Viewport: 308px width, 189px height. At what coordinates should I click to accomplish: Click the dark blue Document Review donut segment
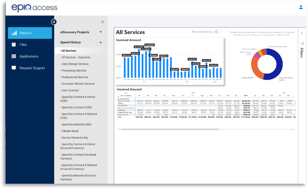click(x=279, y=65)
